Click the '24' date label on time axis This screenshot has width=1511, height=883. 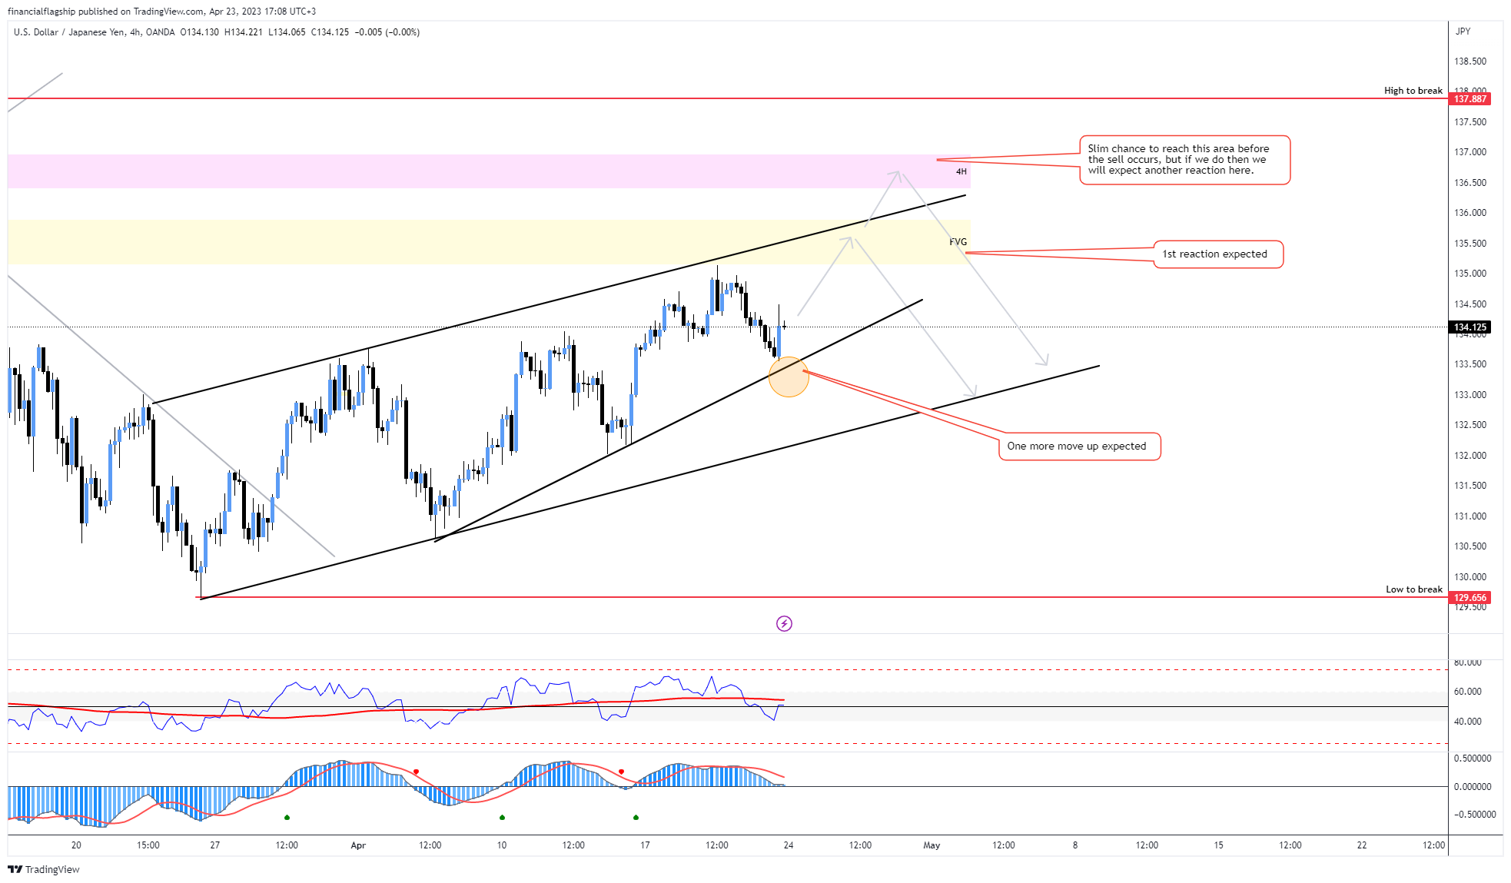click(x=789, y=845)
